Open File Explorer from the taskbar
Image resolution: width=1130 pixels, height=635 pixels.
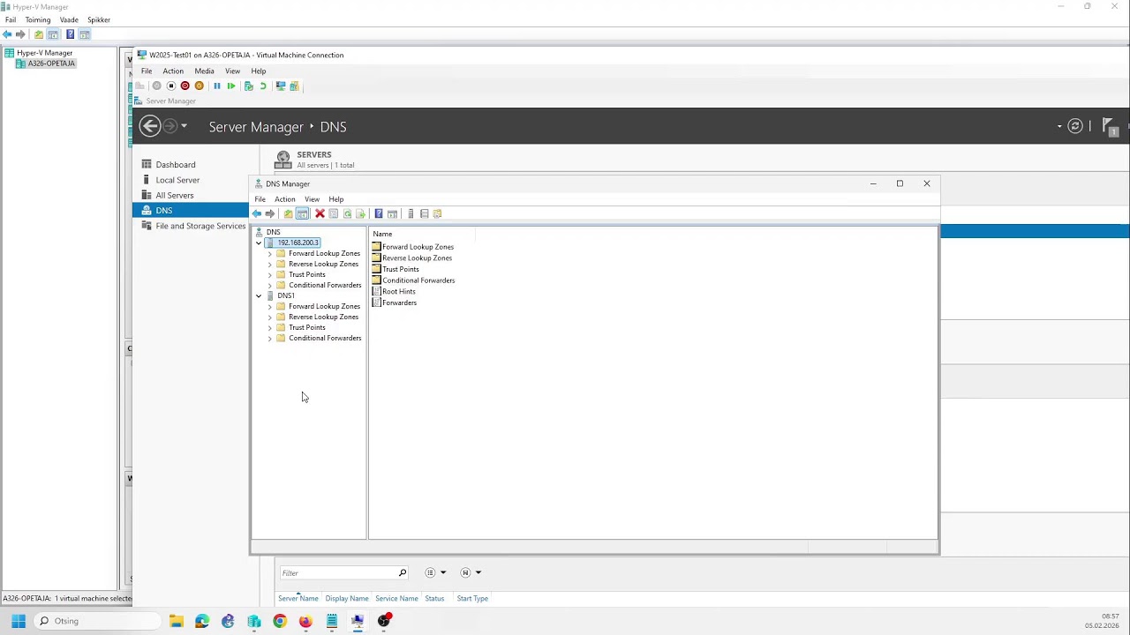point(177,621)
